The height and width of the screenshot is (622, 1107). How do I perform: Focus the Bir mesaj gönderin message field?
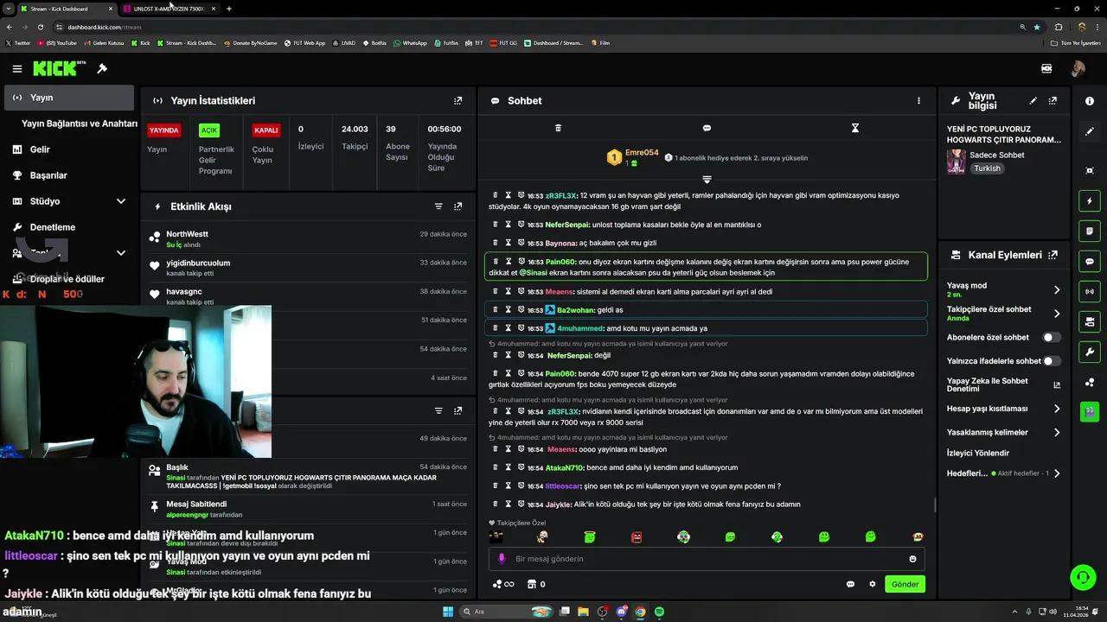click(x=707, y=559)
